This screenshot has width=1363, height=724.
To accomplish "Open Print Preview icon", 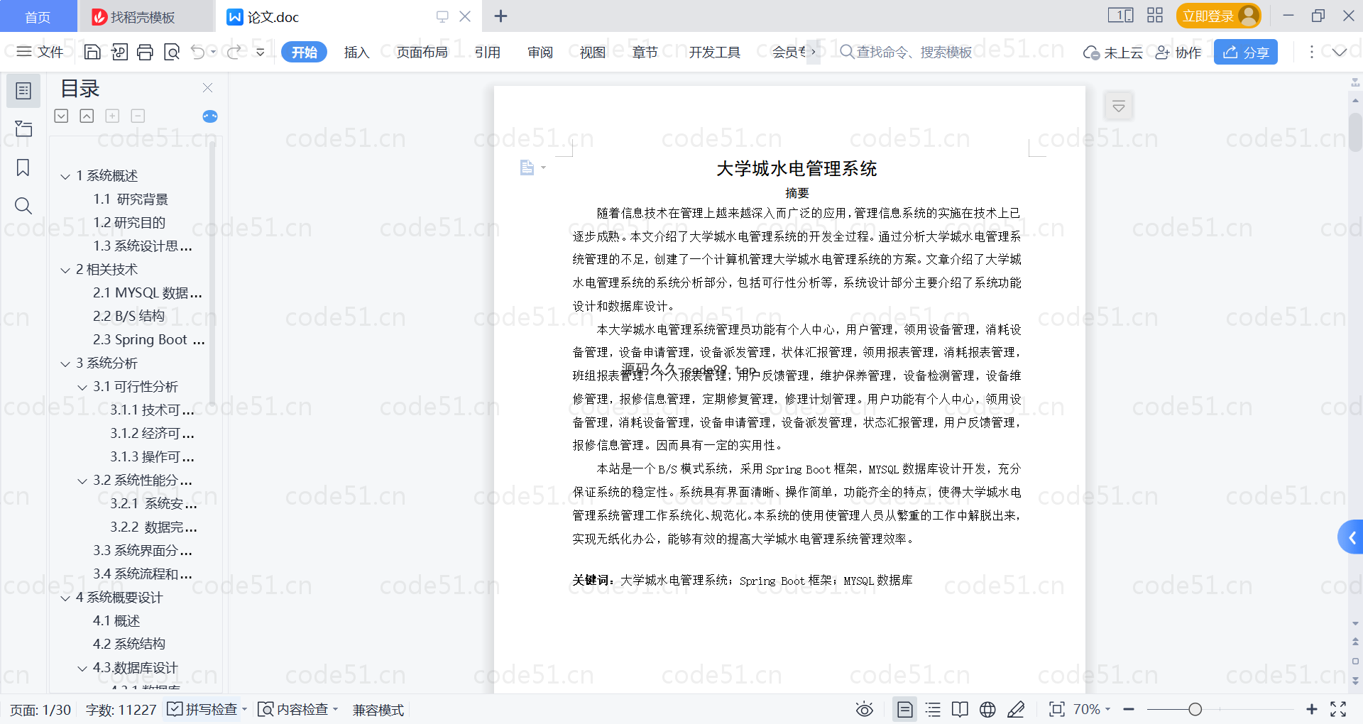I will click(x=171, y=52).
